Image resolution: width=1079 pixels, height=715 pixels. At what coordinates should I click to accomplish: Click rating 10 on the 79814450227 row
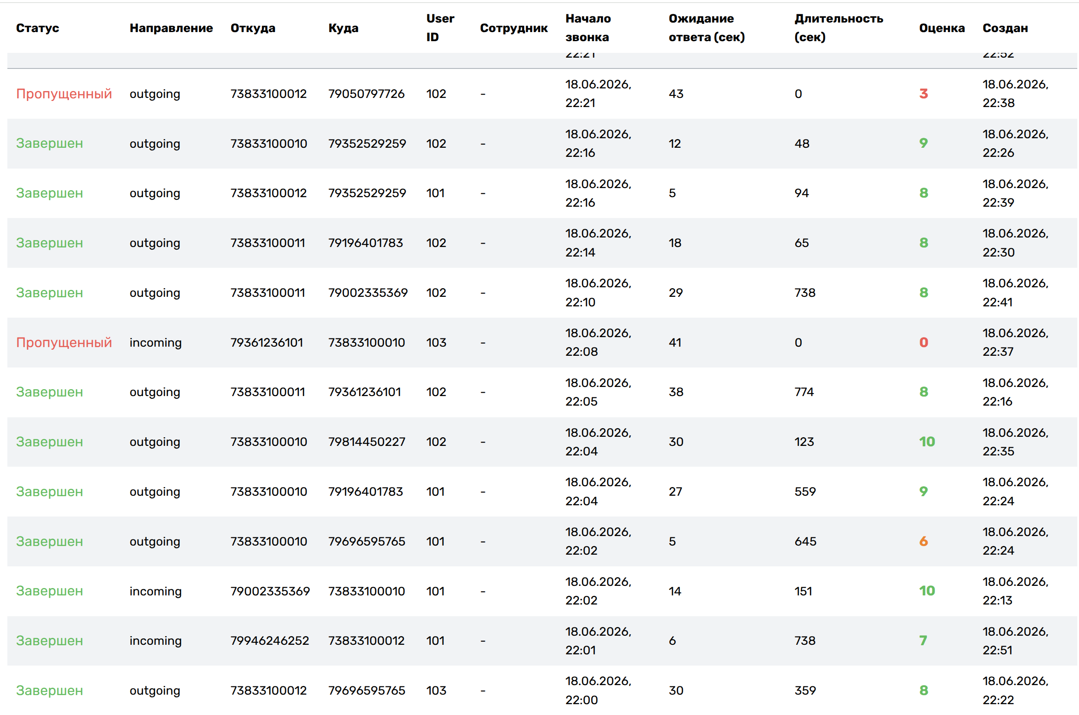click(x=927, y=442)
